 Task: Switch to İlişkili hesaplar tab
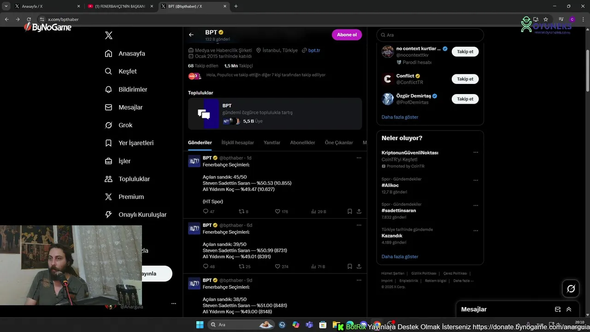pyautogui.click(x=238, y=142)
